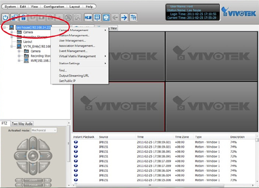Open the View menu
The width and height of the screenshot is (259, 188).
[x=34, y=7]
